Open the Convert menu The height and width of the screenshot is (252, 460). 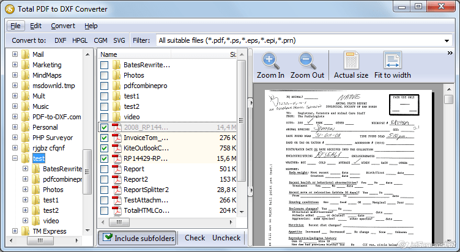coord(63,26)
